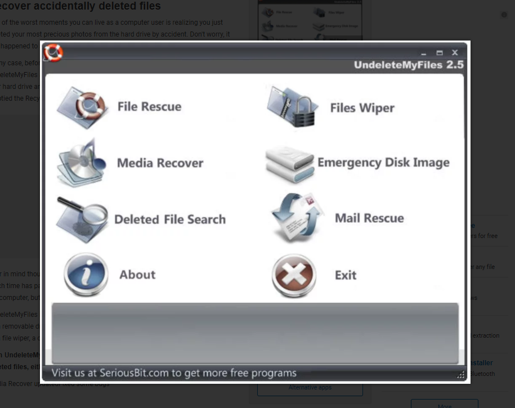This screenshot has height=408, width=515.
Task: Click the Deleted File Search magnifier icon
Action: coord(82,220)
